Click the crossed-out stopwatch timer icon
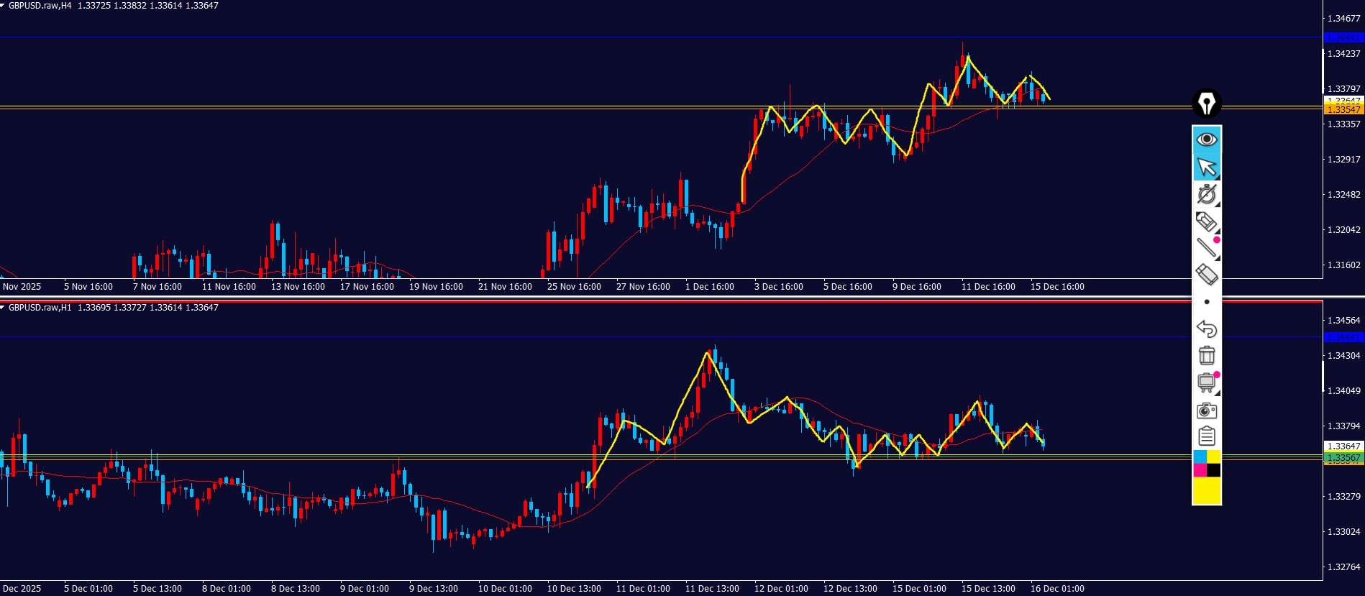 coord(1206,194)
